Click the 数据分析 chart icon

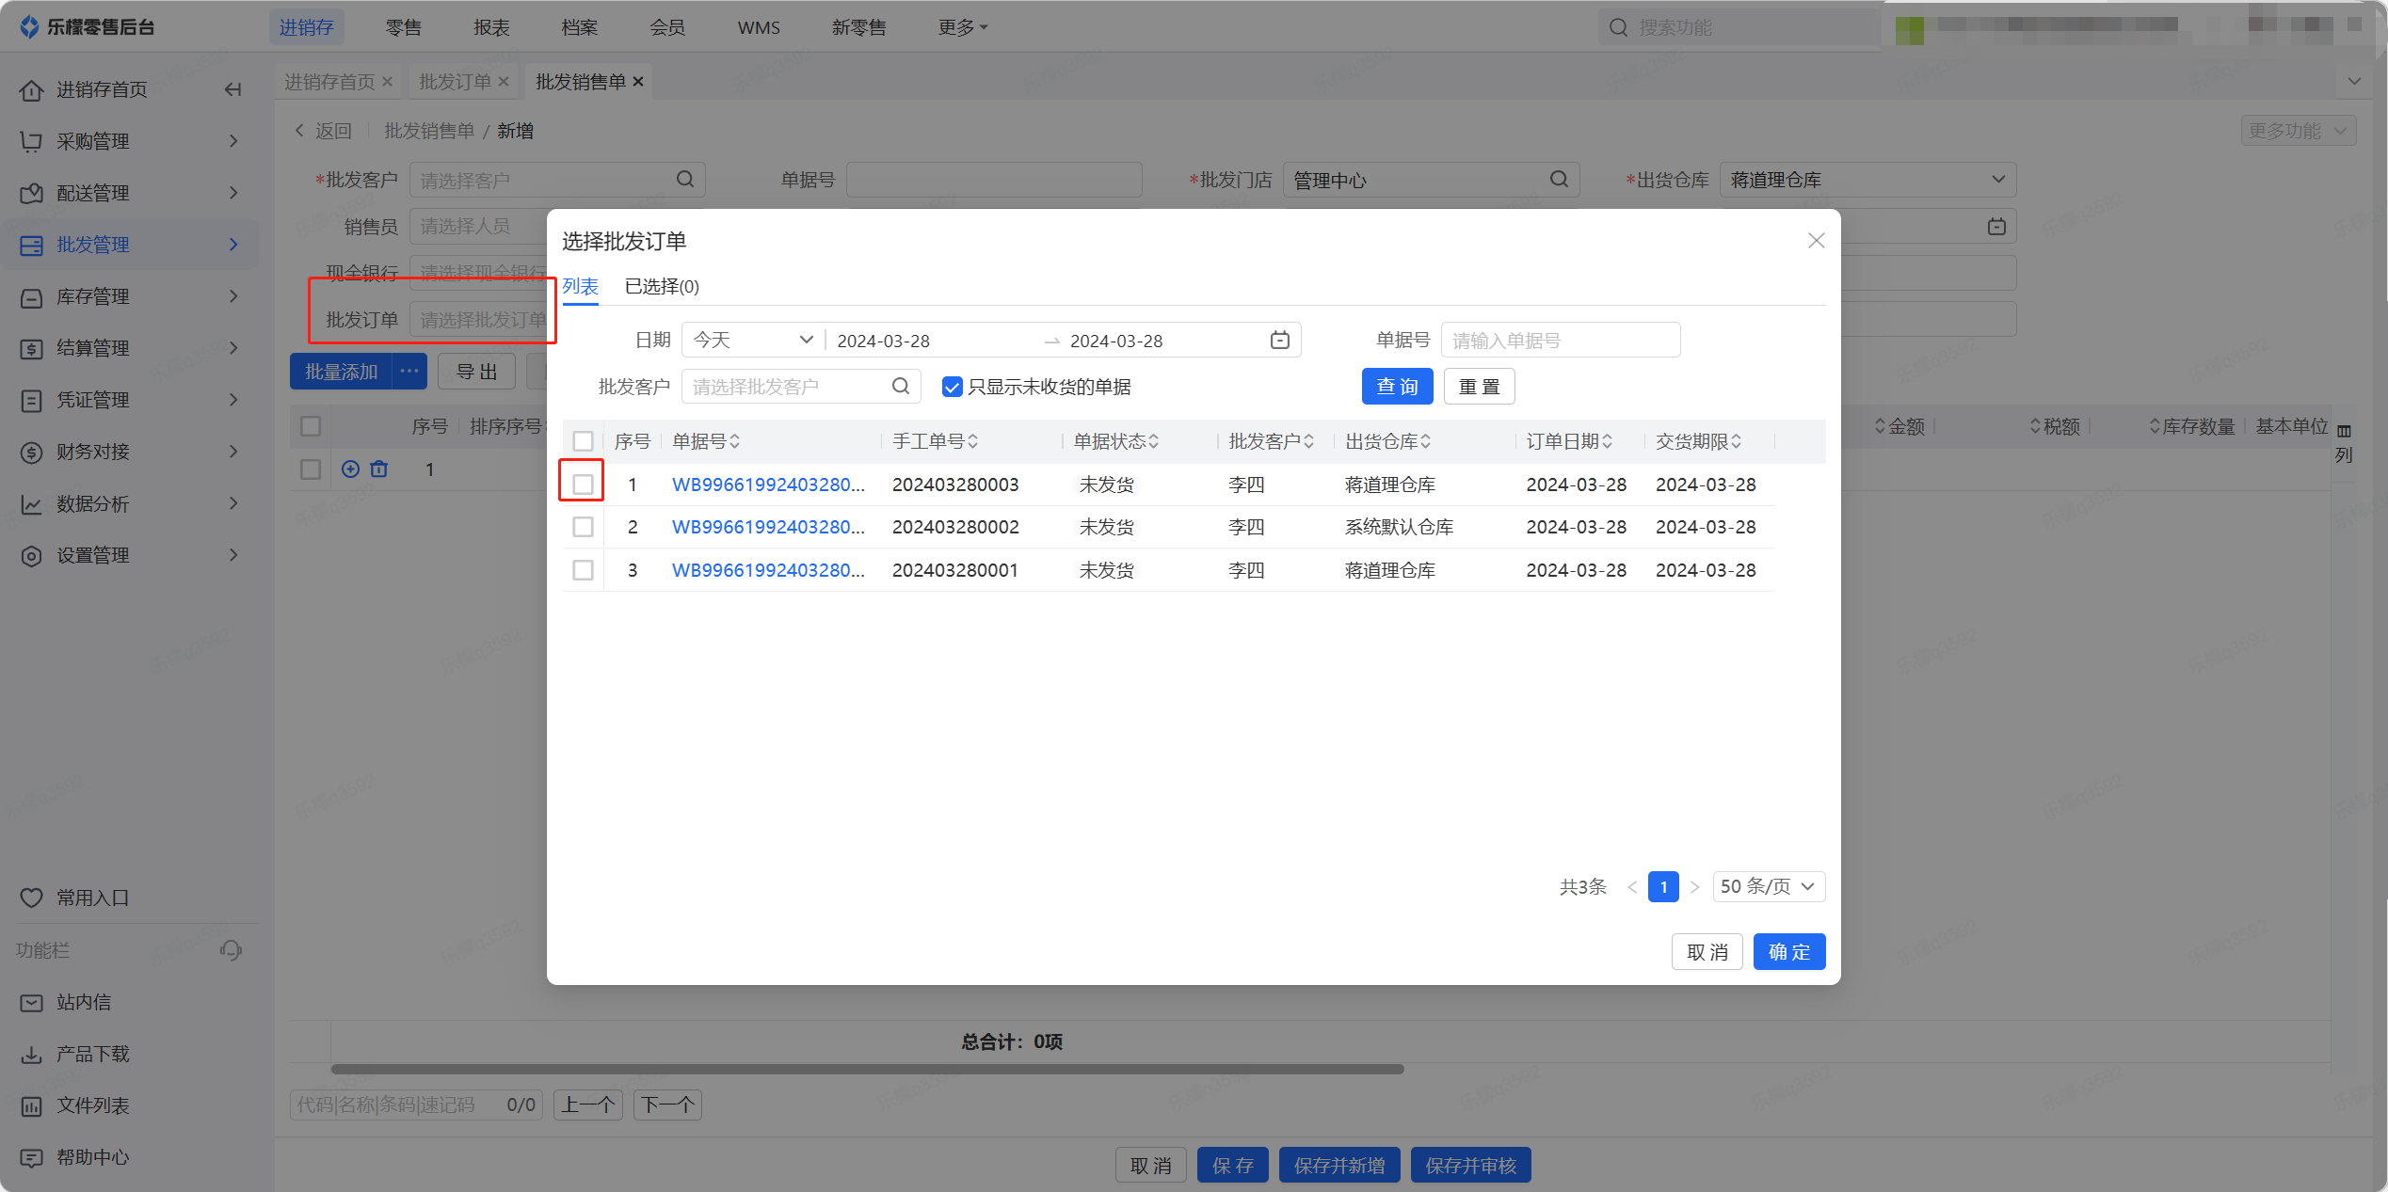(x=31, y=504)
